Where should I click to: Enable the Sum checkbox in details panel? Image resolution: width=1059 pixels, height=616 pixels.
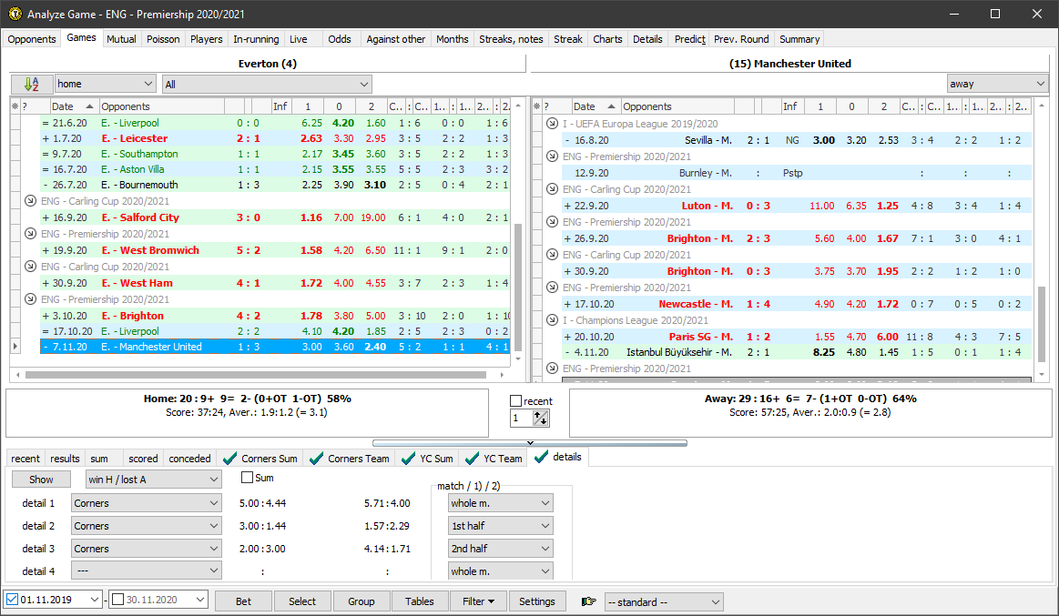[x=247, y=478]
